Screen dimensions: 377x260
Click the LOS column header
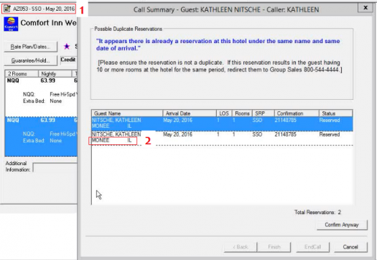point(224,113)
